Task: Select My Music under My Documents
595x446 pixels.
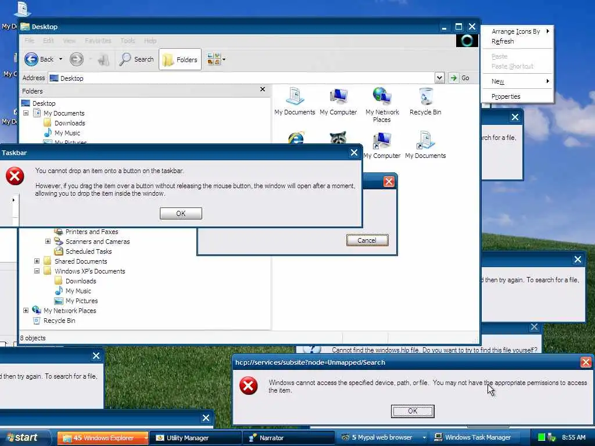Action: (x=67, y=133)
